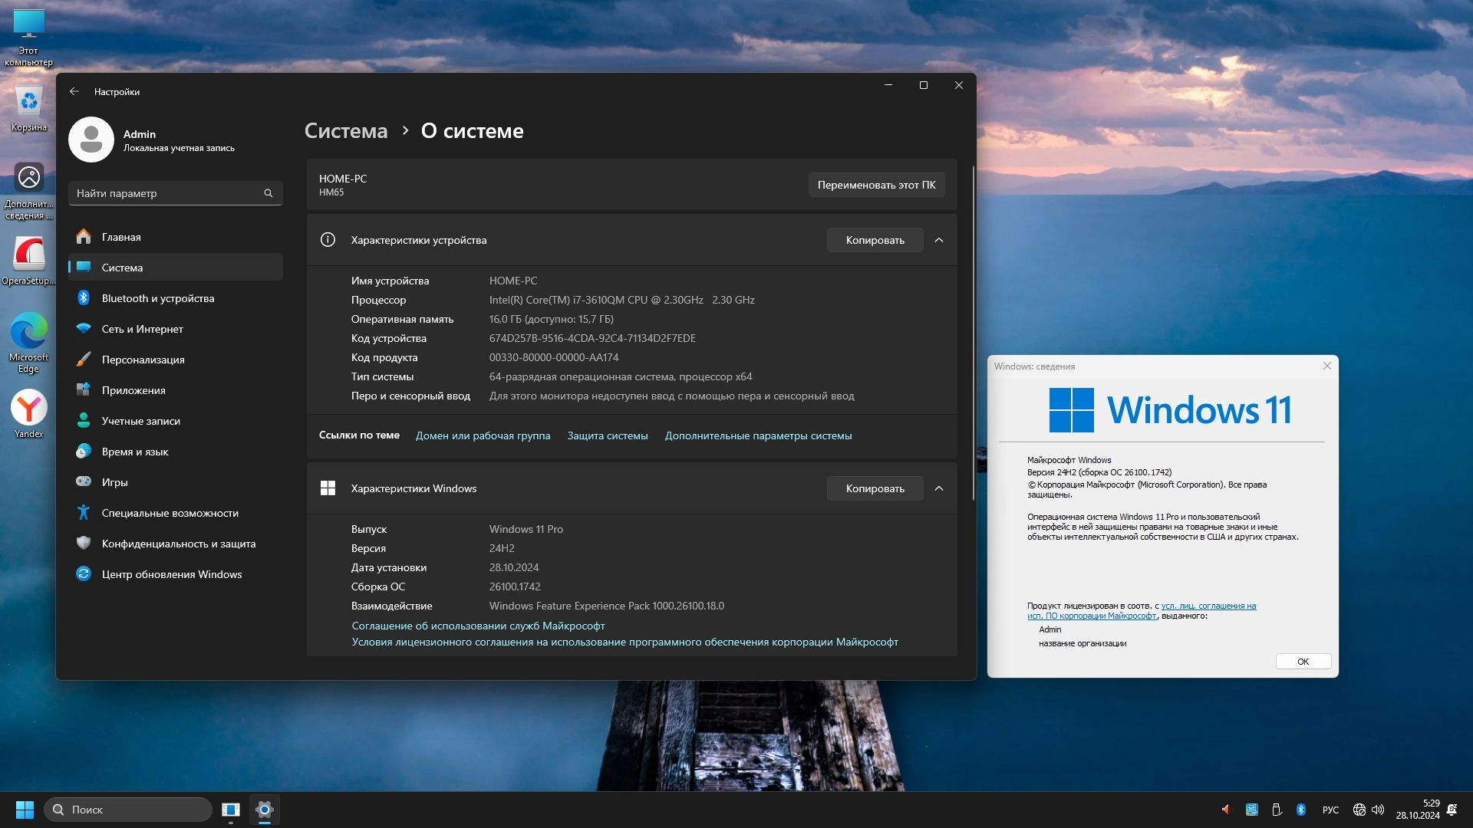
Task: Collapse Характеристики Windows section
Action: pyautogui.click(x=939, y=488)
